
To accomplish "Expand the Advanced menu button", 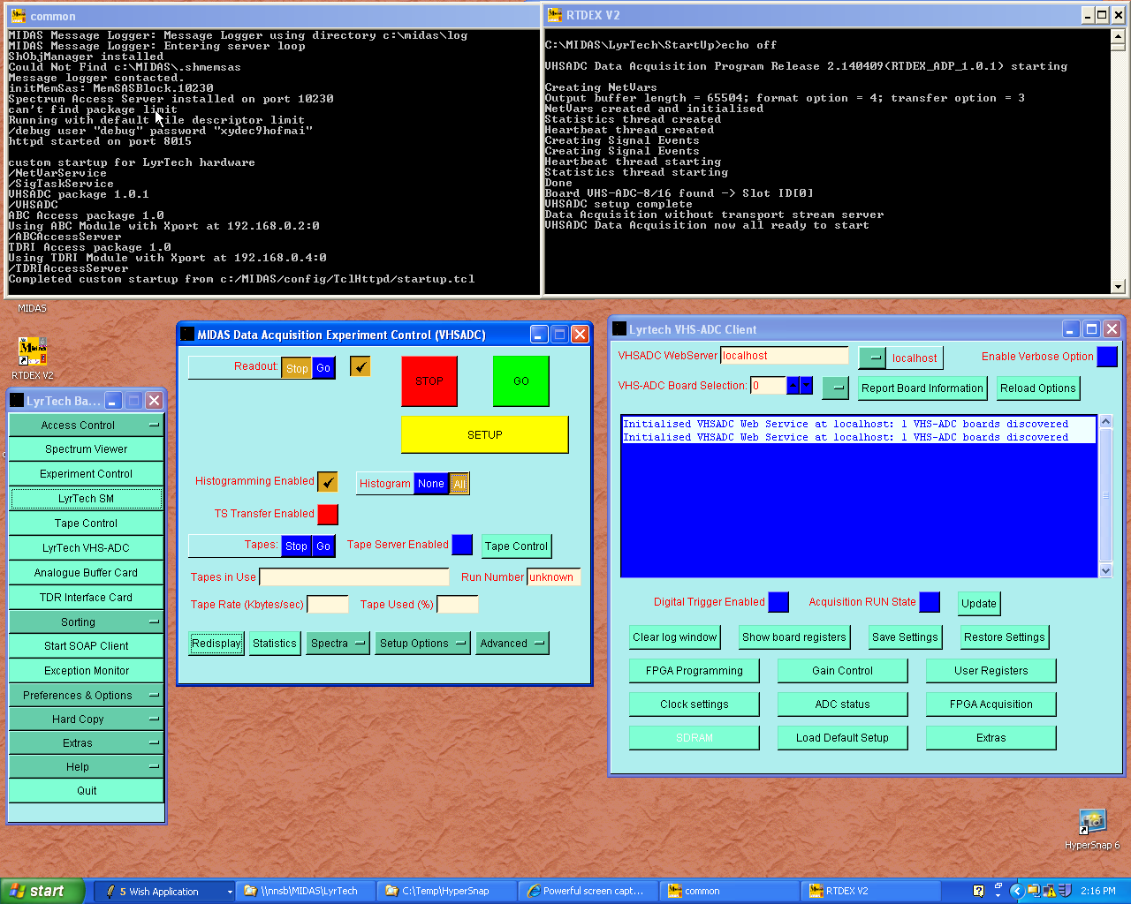I will pyautogui.click(x=512, y=644).
